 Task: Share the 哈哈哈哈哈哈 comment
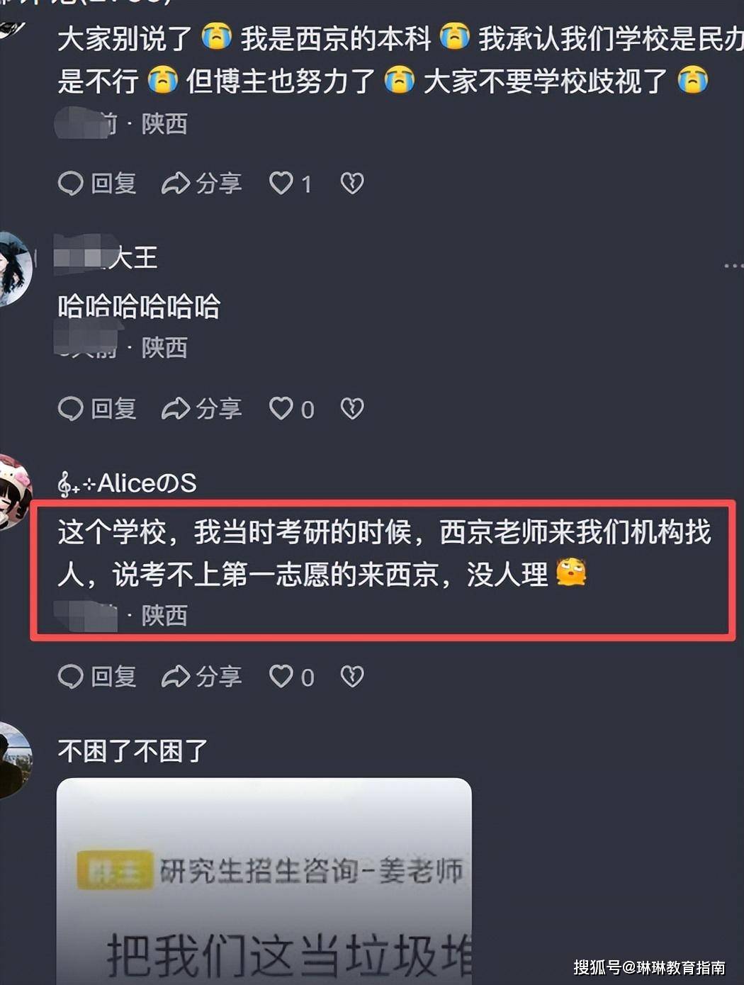202,409
